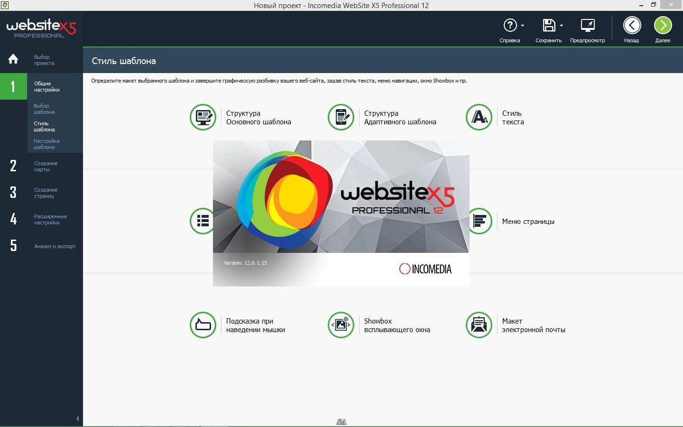Click the Предпросмотр label text
This screenshot has height=427, width=683.
(588, 40)
